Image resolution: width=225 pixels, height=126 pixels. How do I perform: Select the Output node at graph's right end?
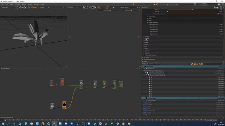point(121,84)
